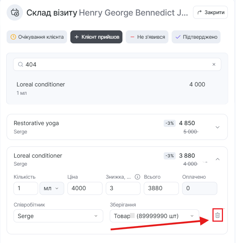Collapse the Loreal conditioner item

click(217, 159)
